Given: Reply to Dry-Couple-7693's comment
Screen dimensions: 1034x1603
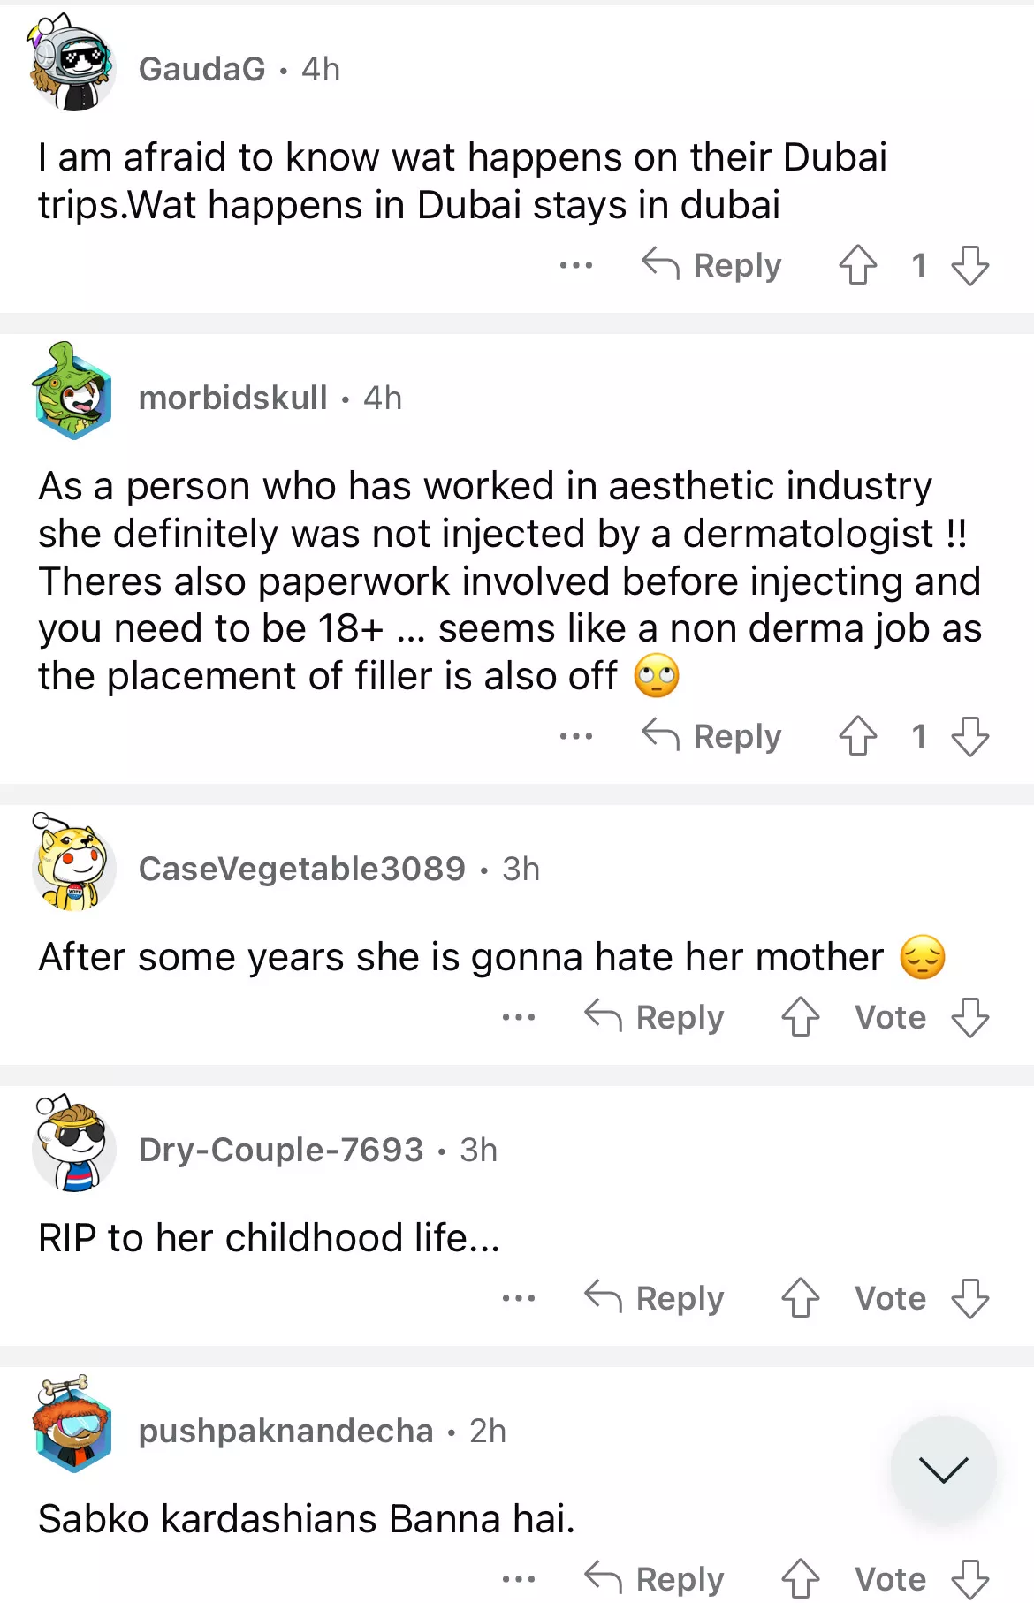Looking at the screenshot, I should click(x=655, y=1298).
